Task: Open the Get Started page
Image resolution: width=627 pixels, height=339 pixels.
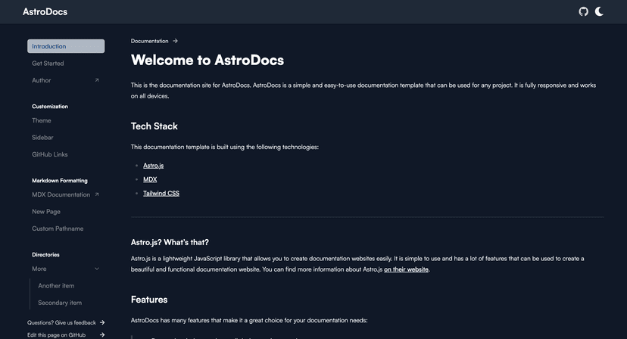Action: [48, 64]
